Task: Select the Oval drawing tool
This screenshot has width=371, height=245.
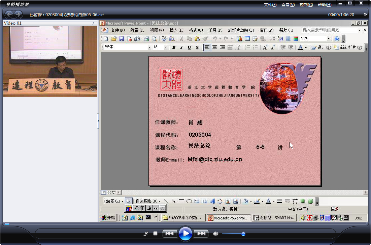Action: click(x=189, y=201)
